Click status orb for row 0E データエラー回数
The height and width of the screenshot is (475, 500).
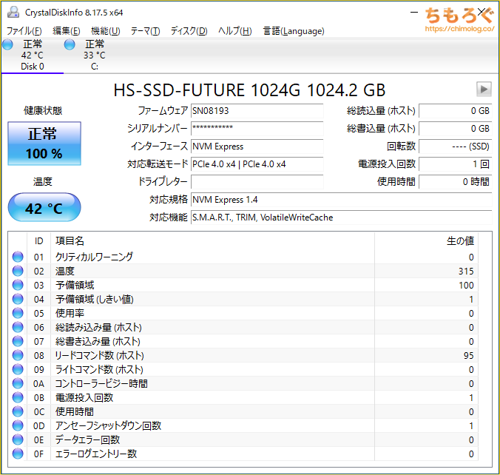pos(18,439)
